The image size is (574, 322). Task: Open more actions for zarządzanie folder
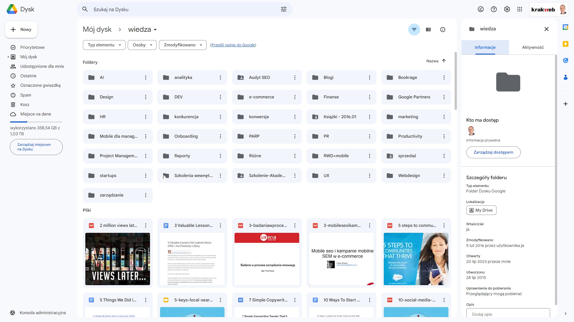click(146, 195)
